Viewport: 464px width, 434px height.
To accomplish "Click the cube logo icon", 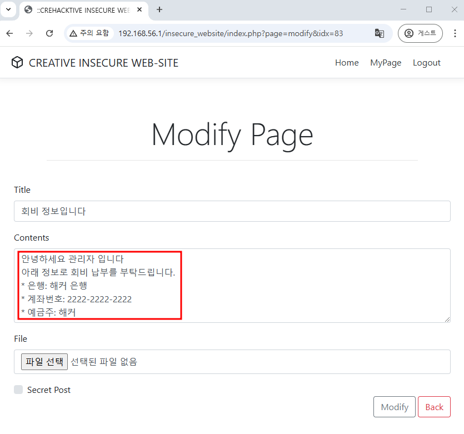I will (17, 62).
